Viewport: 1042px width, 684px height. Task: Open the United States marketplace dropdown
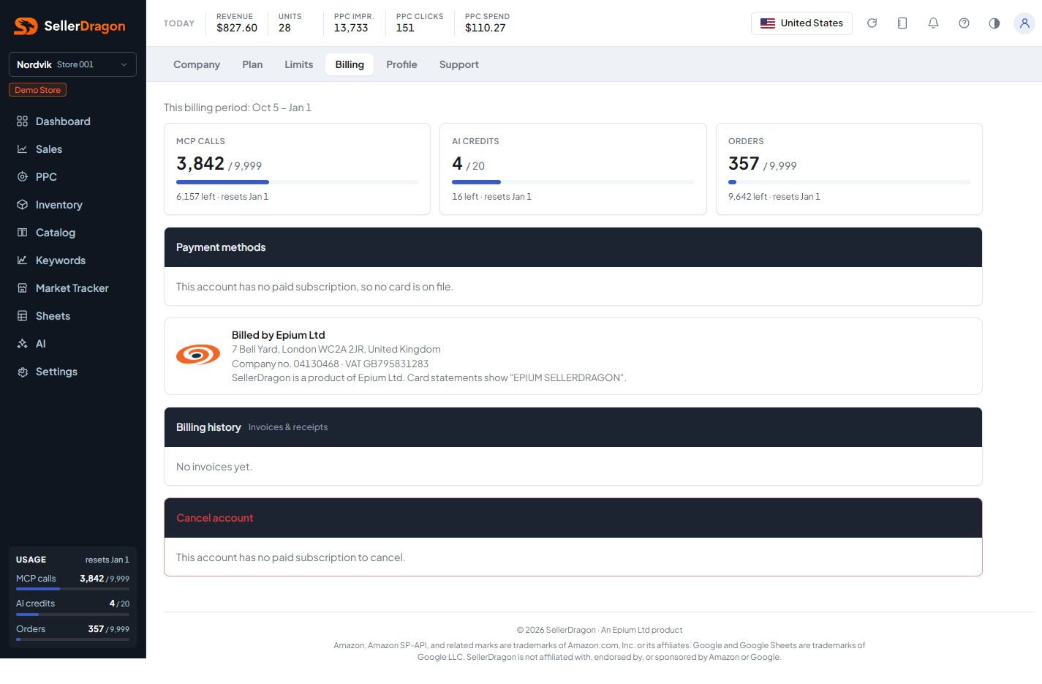click(x=801, y=23)
